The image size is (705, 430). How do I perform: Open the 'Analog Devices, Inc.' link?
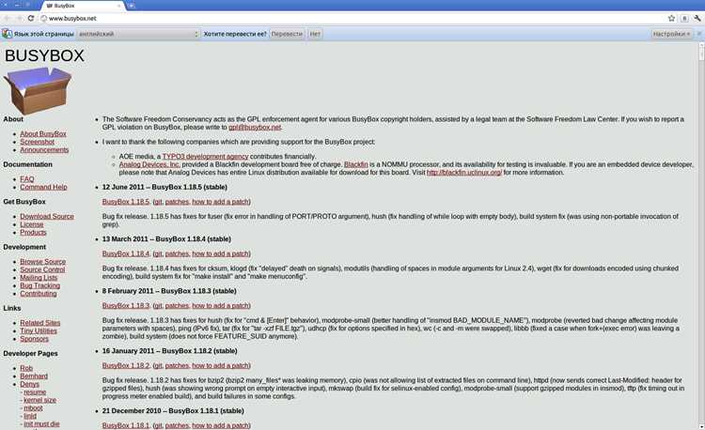click(149, 164)
